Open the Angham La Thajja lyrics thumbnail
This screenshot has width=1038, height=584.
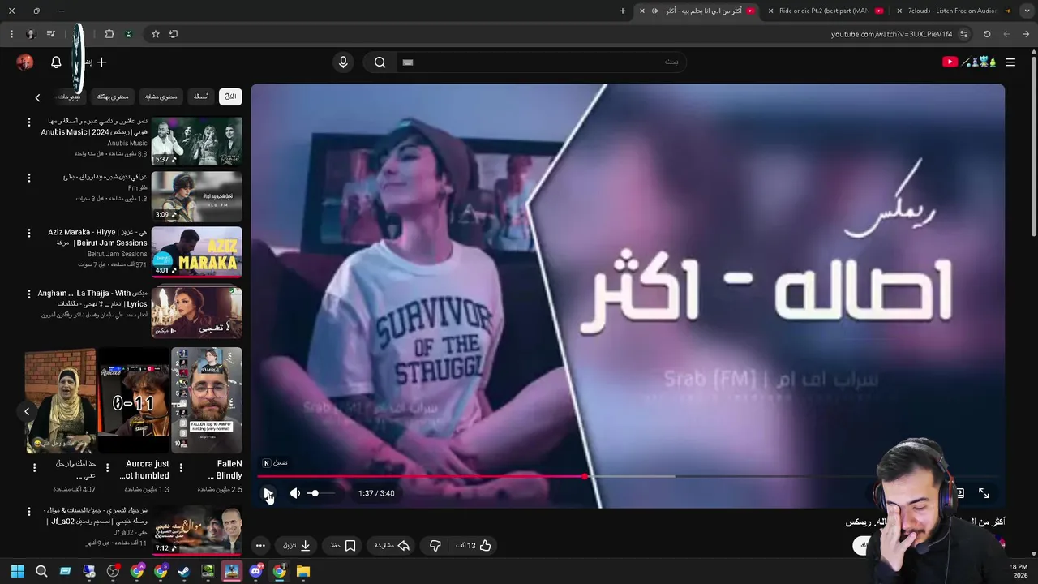[x=196, y=312]
